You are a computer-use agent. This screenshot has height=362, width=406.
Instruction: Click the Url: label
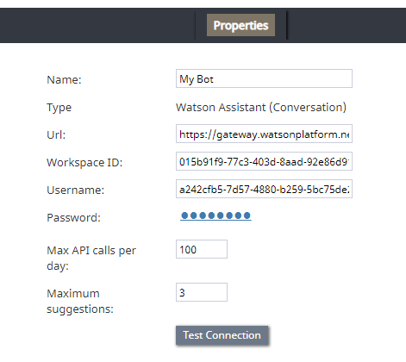[x=56, y=134]
